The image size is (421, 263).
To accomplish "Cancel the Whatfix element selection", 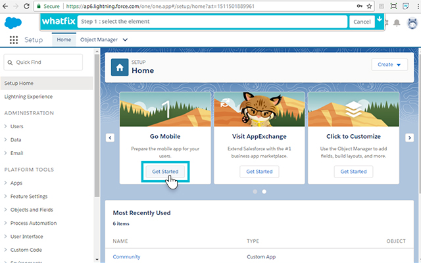I will [362, 22].
